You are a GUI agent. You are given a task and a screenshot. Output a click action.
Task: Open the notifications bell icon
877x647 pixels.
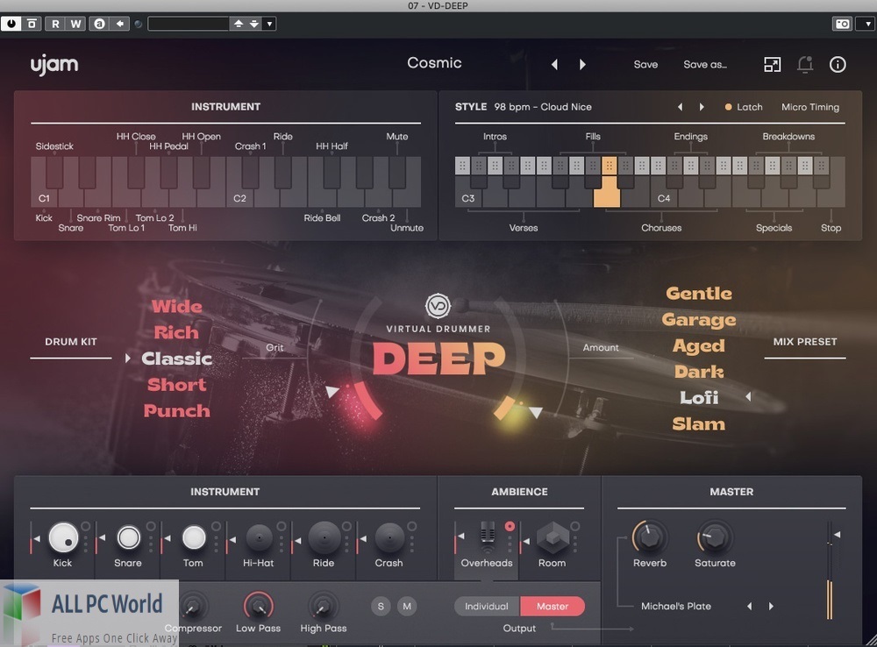click(x=805, y=64)
